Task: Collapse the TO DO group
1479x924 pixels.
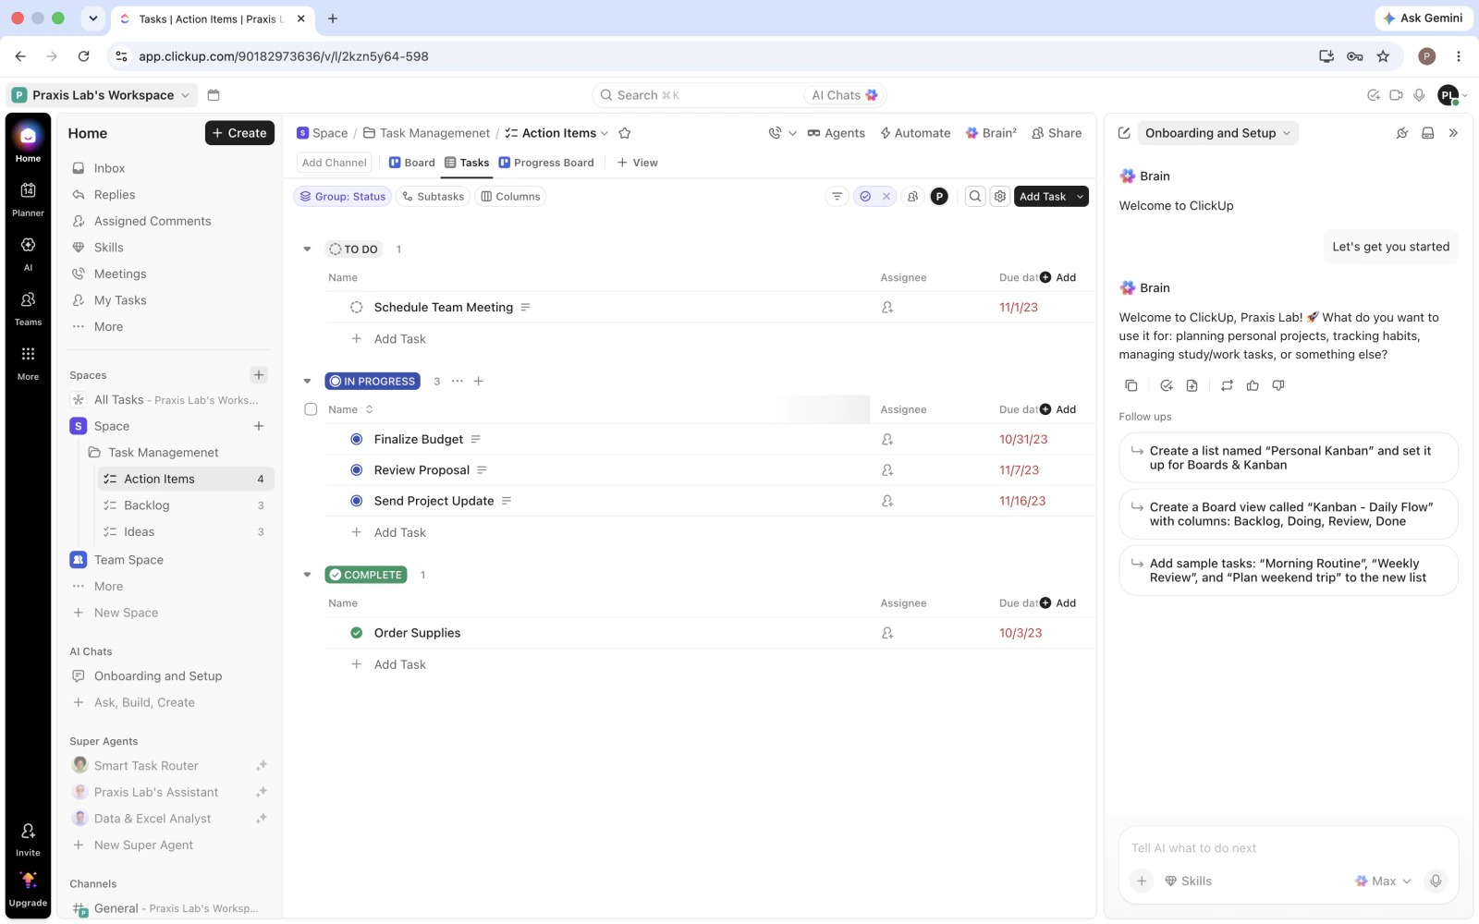Action: (x=307, y=249)
